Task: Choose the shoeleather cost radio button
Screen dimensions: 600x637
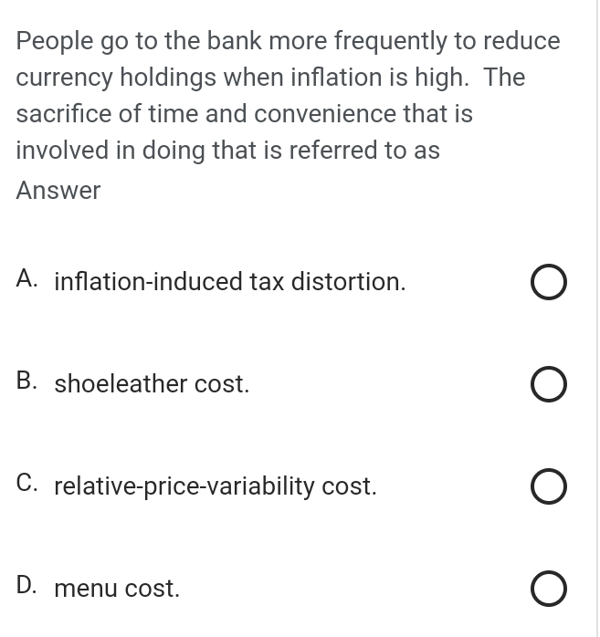Action: (548, 384)
